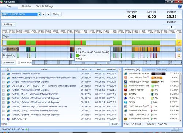Open the Tools & Settings tab
Screen dimensions: 183x133
45,7
